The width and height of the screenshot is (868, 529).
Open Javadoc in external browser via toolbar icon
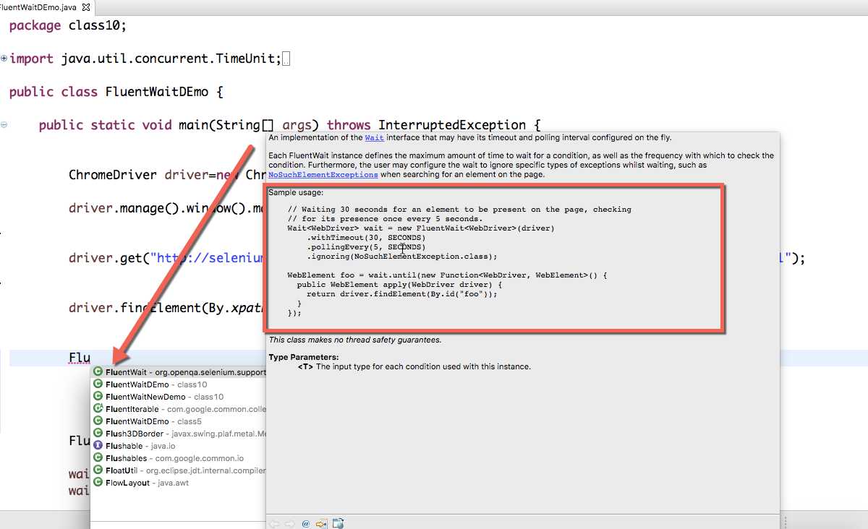(338, 523)
